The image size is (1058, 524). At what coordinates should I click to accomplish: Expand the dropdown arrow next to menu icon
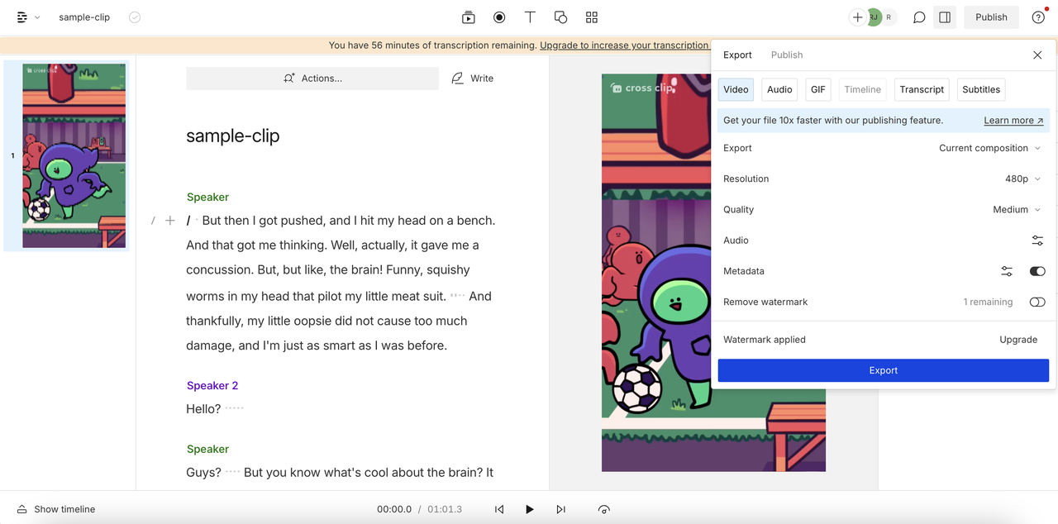click(x=37, y=17)
